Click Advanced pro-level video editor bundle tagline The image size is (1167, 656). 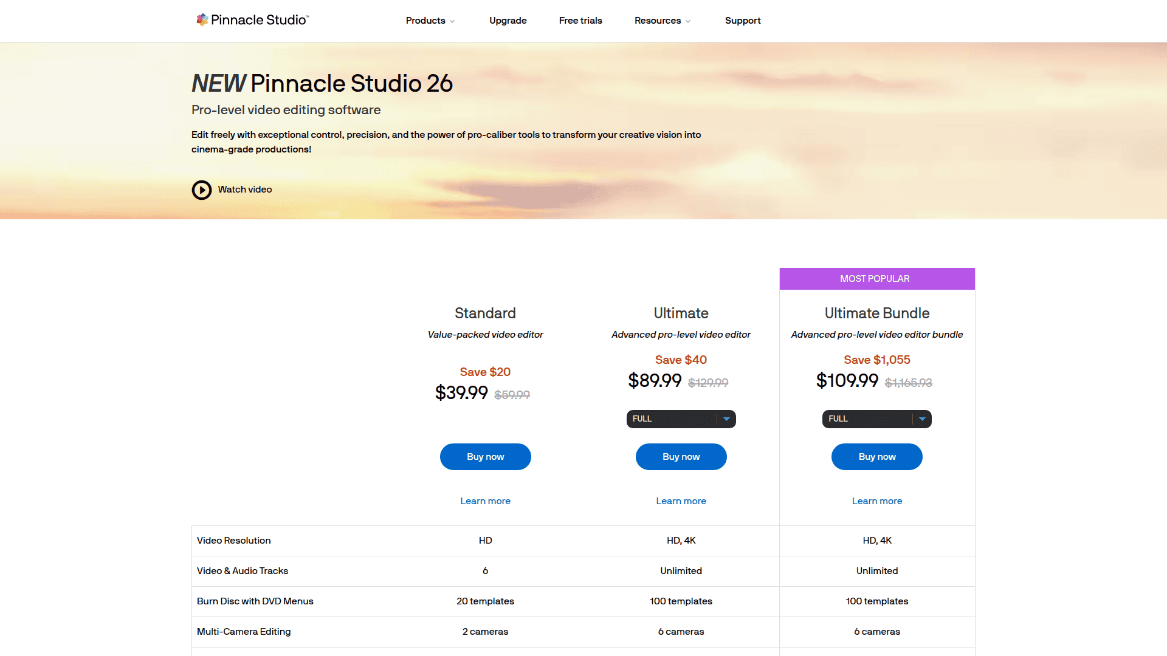[x=876, y=335]
